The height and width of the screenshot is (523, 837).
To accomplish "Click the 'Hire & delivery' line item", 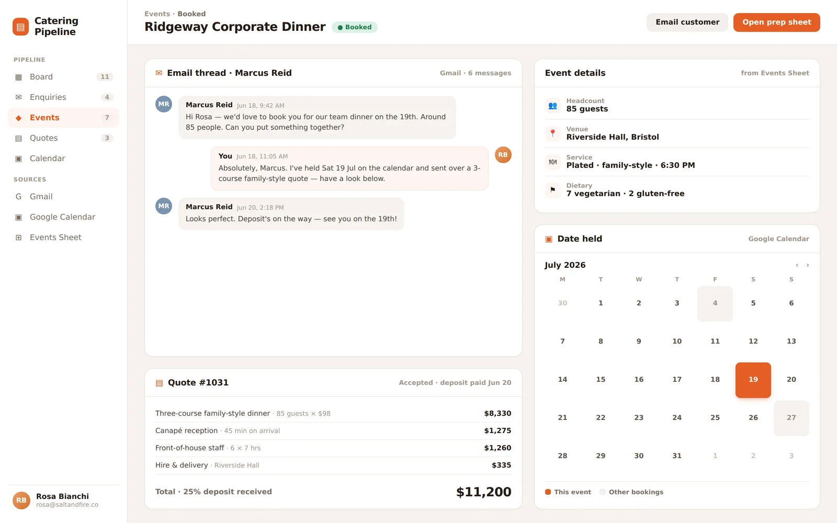I will 333,465.
